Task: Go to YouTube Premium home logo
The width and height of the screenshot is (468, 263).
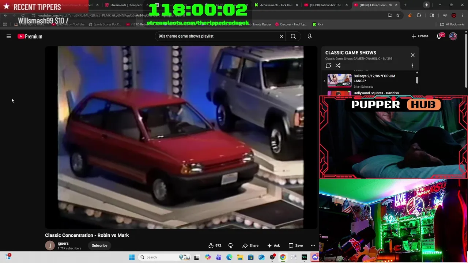Action: pos(30,36)
